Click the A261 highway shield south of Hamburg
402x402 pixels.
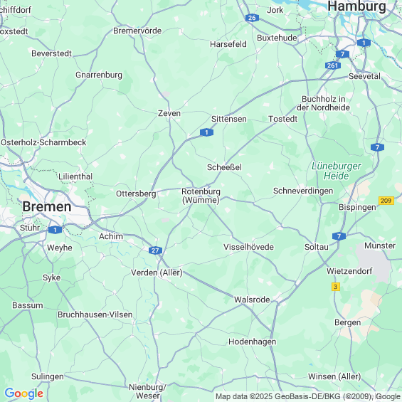332,65
